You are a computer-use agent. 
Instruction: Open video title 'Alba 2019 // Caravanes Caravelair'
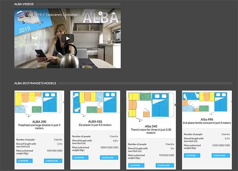pos(52,15)
